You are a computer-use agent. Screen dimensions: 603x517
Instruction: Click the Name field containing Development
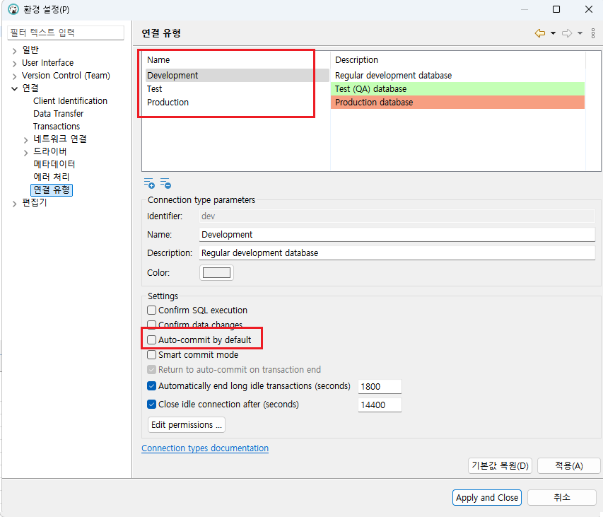click(397, 235)
